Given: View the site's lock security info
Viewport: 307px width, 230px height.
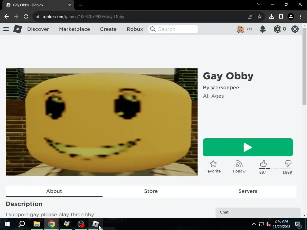Looking at the screenshot, I should coord(38,17).
